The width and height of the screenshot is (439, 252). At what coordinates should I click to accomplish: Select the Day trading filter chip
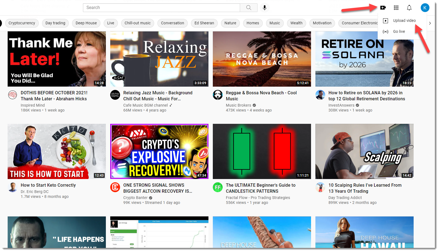point(55,23)
